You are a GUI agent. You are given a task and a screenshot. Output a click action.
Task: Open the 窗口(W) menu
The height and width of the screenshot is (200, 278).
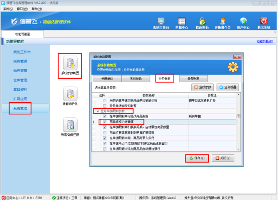(22, 9)
